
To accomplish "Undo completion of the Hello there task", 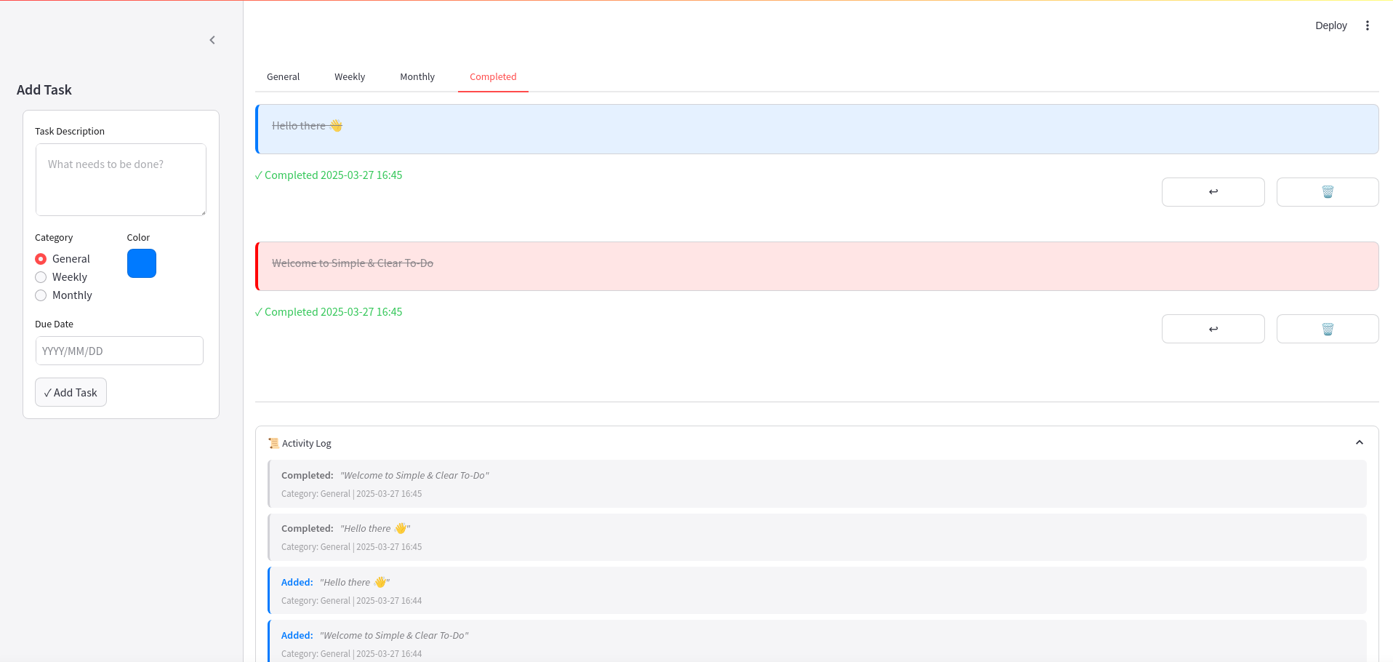I will [1213, 192].
